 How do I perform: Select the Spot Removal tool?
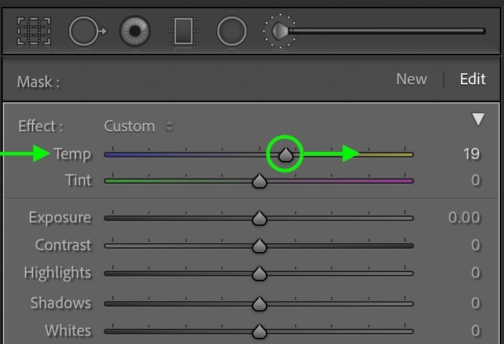tap(86, 30)
